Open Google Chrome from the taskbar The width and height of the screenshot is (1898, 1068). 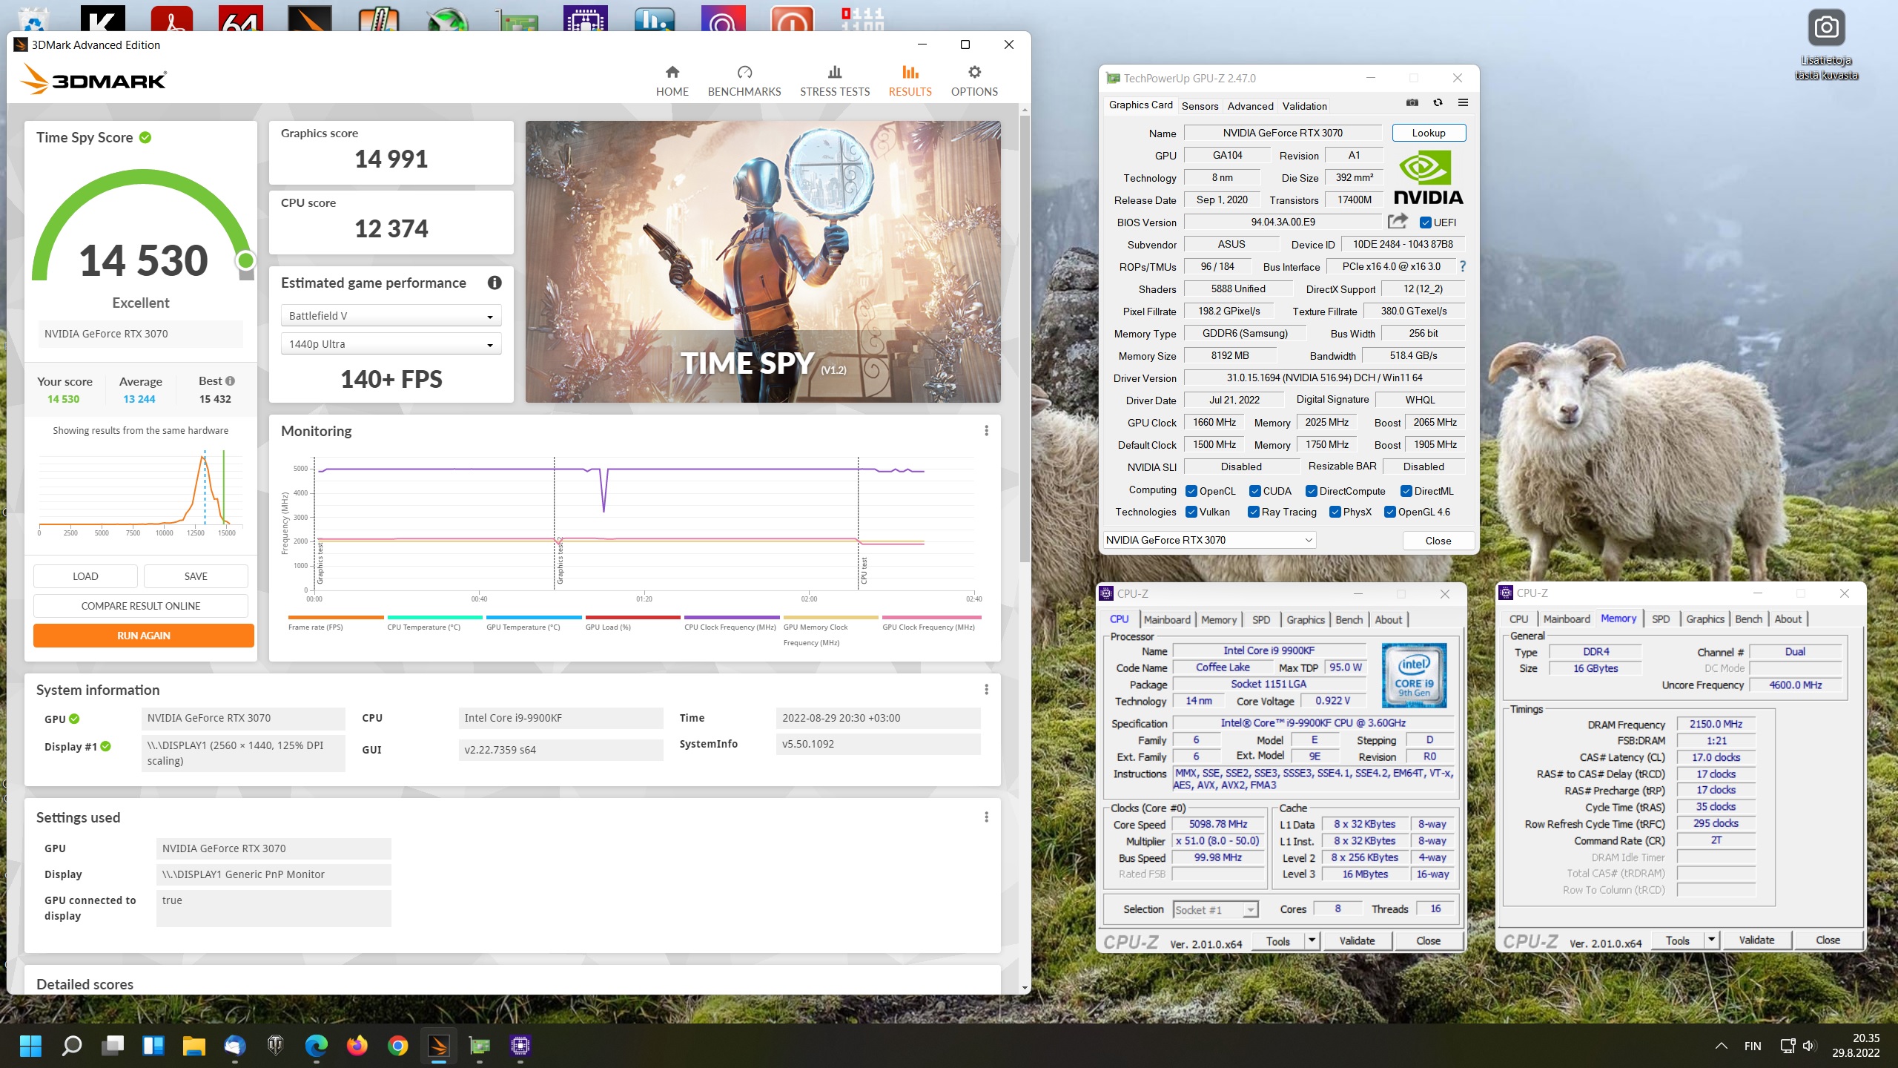pyautogui.click(x=398, y=1046)
